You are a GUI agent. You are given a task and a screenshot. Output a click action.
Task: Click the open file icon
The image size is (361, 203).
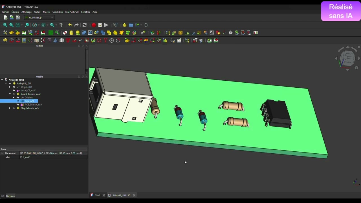(x=12, y=17)
